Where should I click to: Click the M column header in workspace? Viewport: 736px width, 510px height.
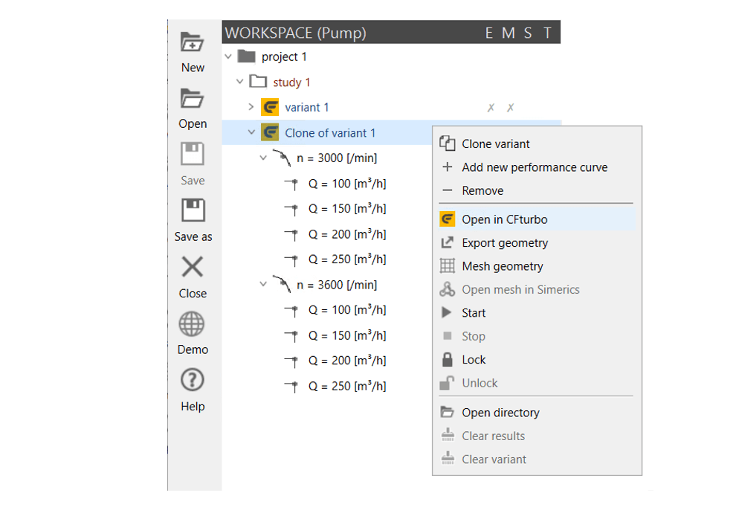pos(509,33)
